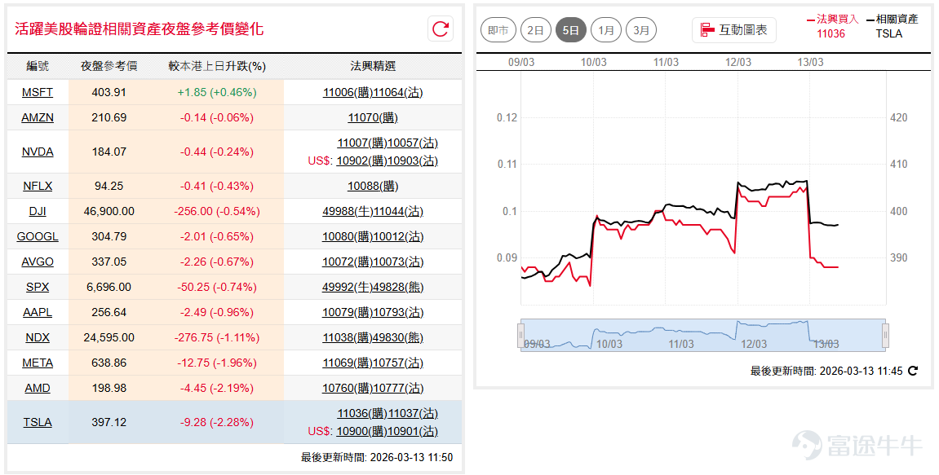Screen dimensions: 939x475
Task: Click the 夜盤參考價 column header
Action: pos(109,66)
